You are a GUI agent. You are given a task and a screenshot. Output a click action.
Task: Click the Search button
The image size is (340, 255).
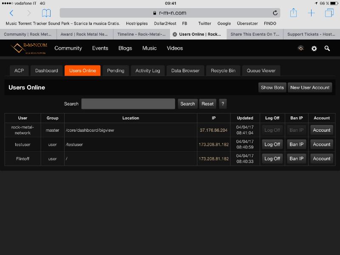[x=187, y=104]
